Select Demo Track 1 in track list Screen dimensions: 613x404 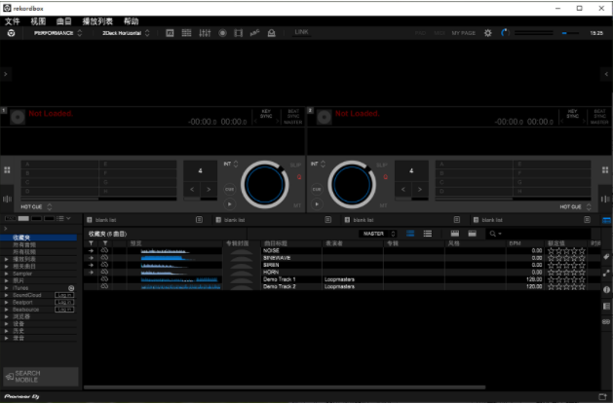(x=280, y=279)
